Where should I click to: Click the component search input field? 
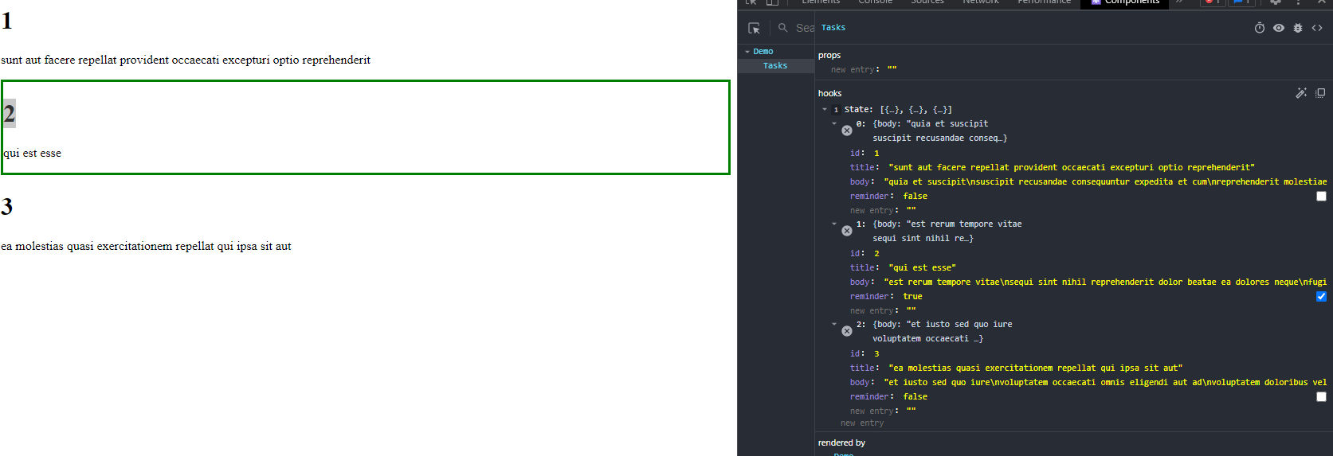(x=804, y=28)
